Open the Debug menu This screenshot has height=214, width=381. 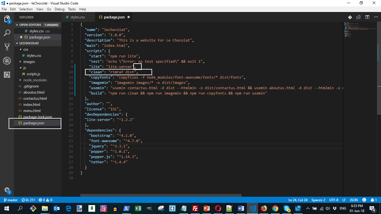pos(60,9)
